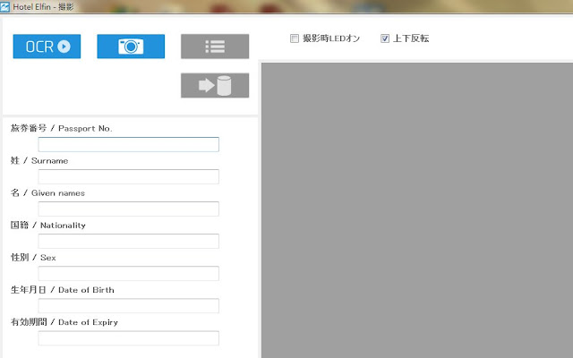Focus the Passport No. text box
Screen dimensions: 573x358
(129, 144)
